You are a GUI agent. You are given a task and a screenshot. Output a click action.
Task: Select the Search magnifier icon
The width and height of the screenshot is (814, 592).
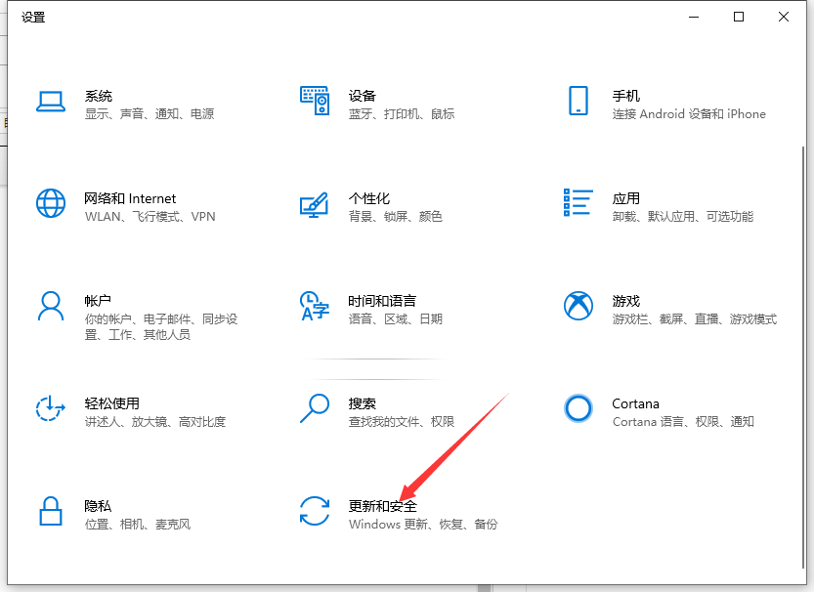315,408
